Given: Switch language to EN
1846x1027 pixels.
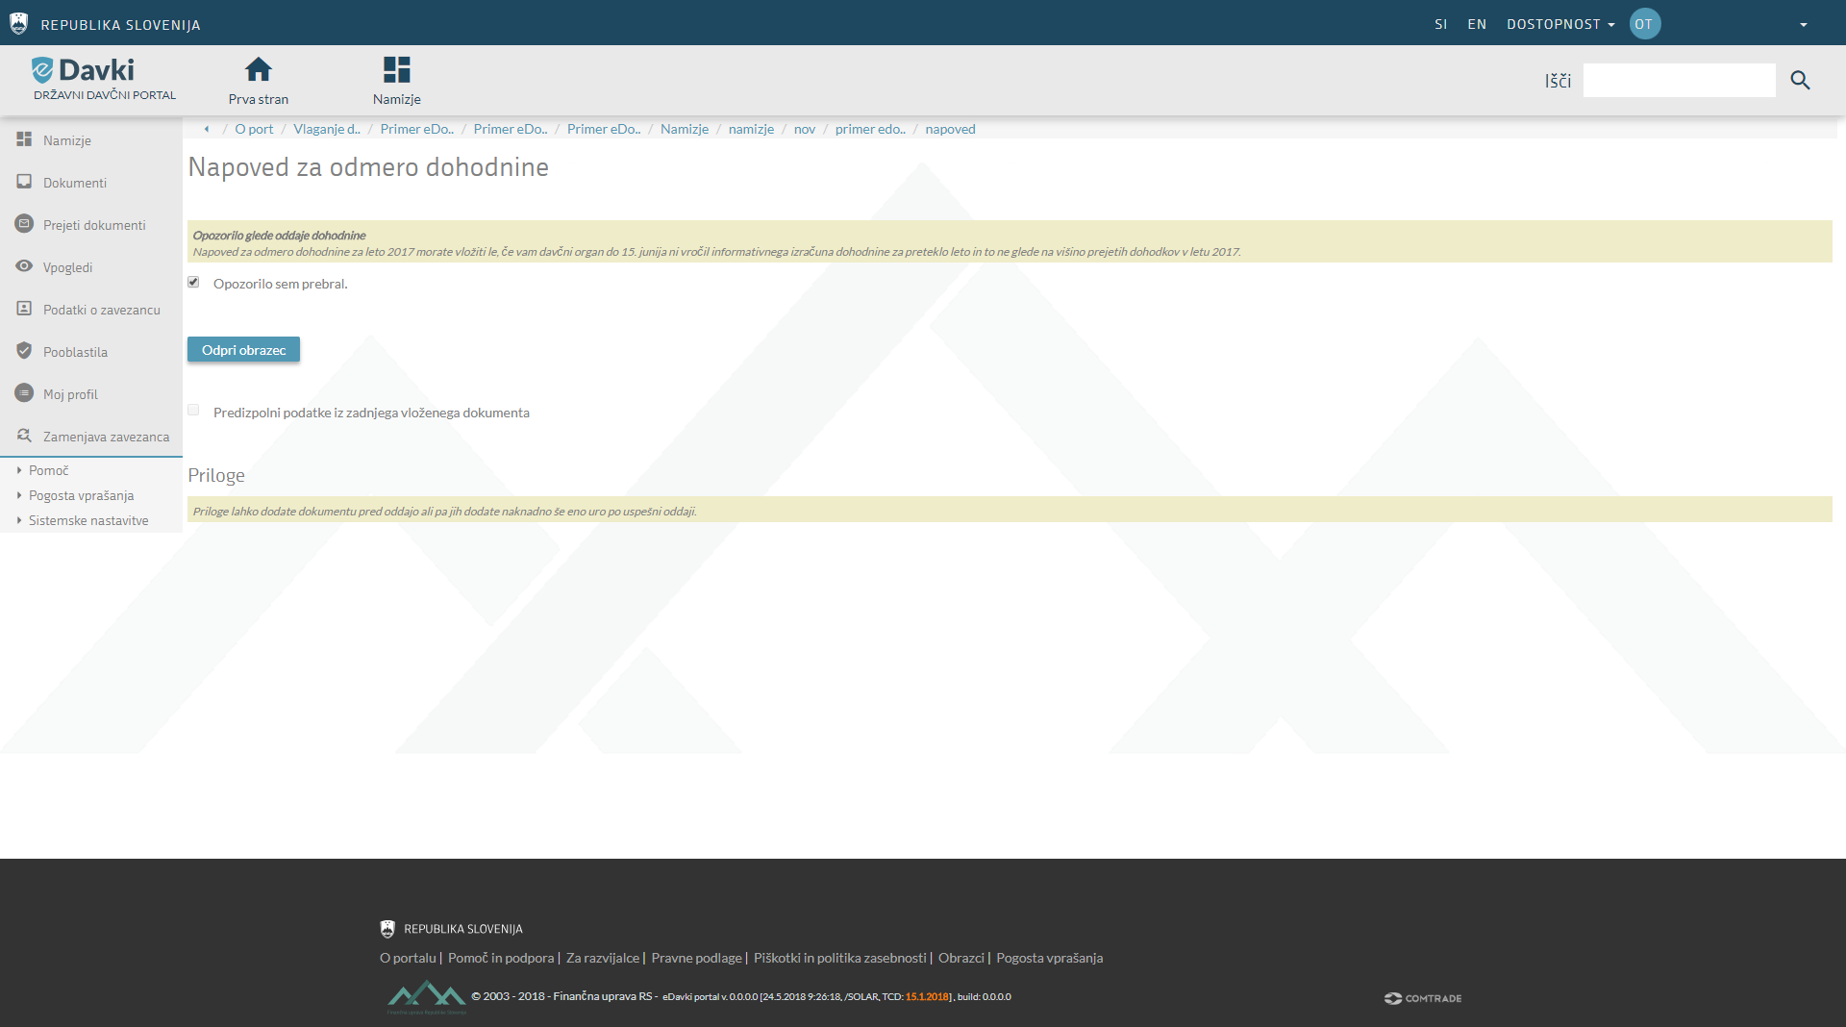Looking at the screenshot, I should [x=1477, y=24].
